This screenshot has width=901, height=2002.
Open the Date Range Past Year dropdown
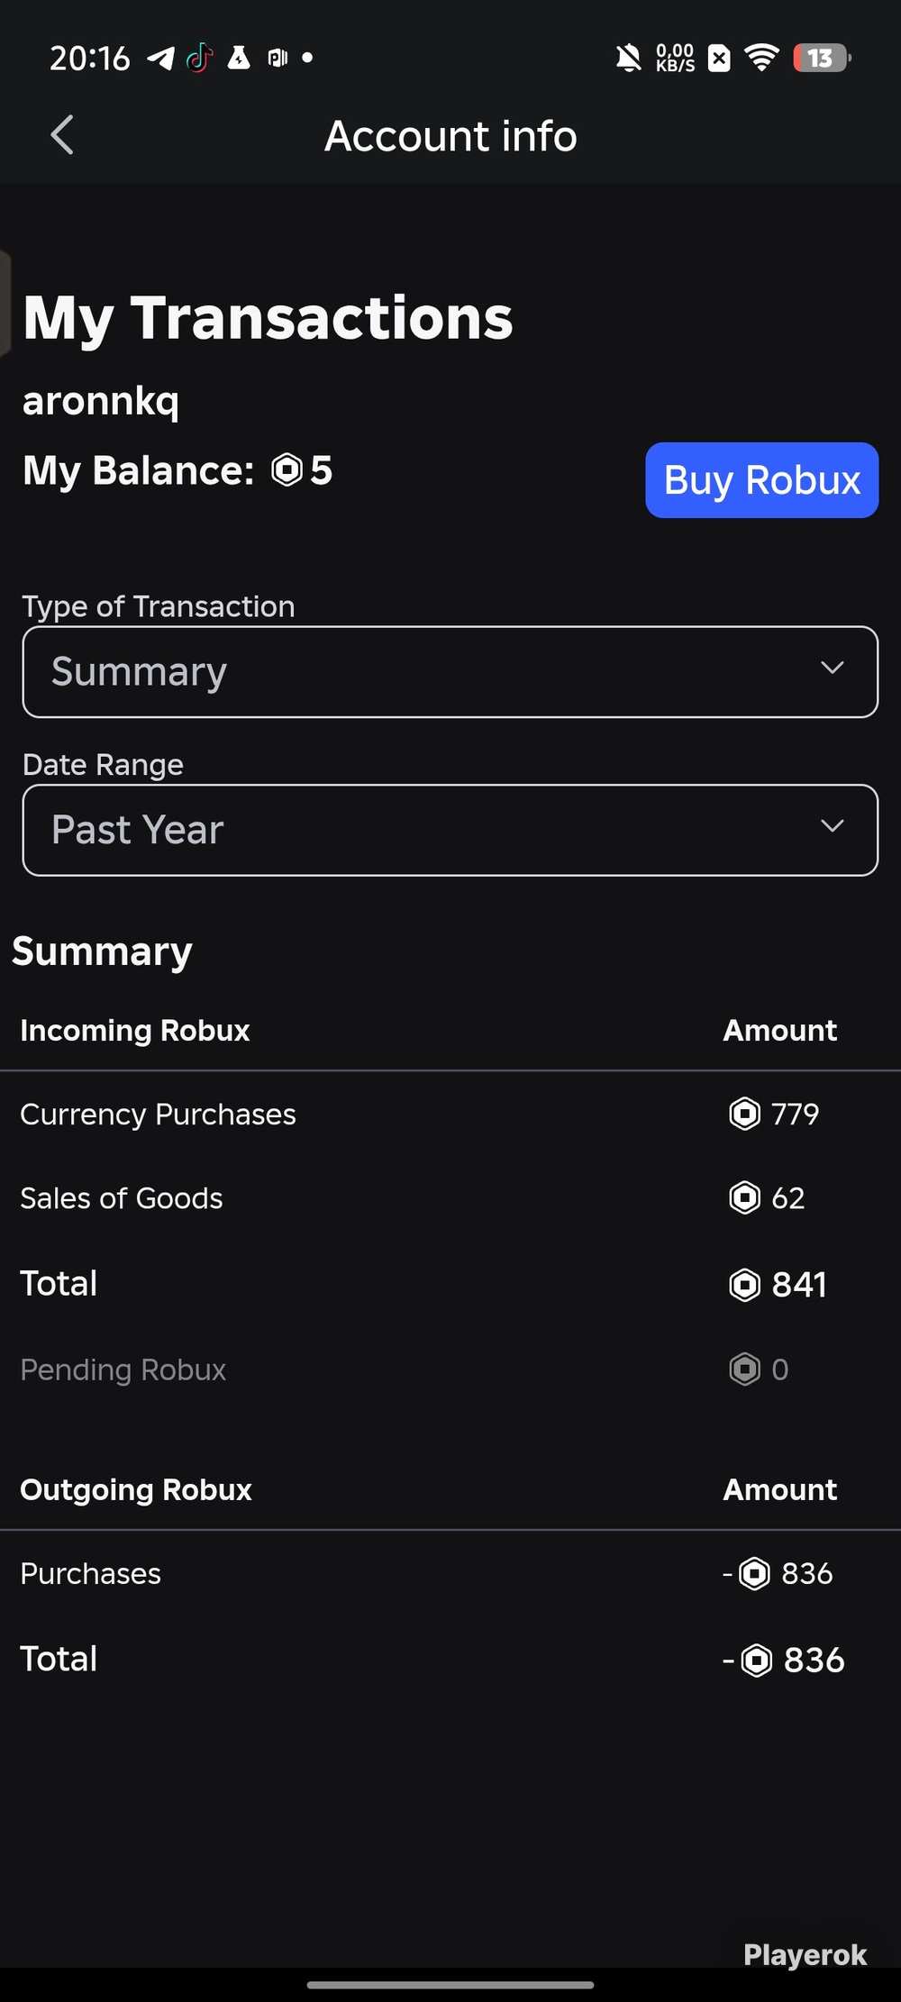(x=450, y=830)
